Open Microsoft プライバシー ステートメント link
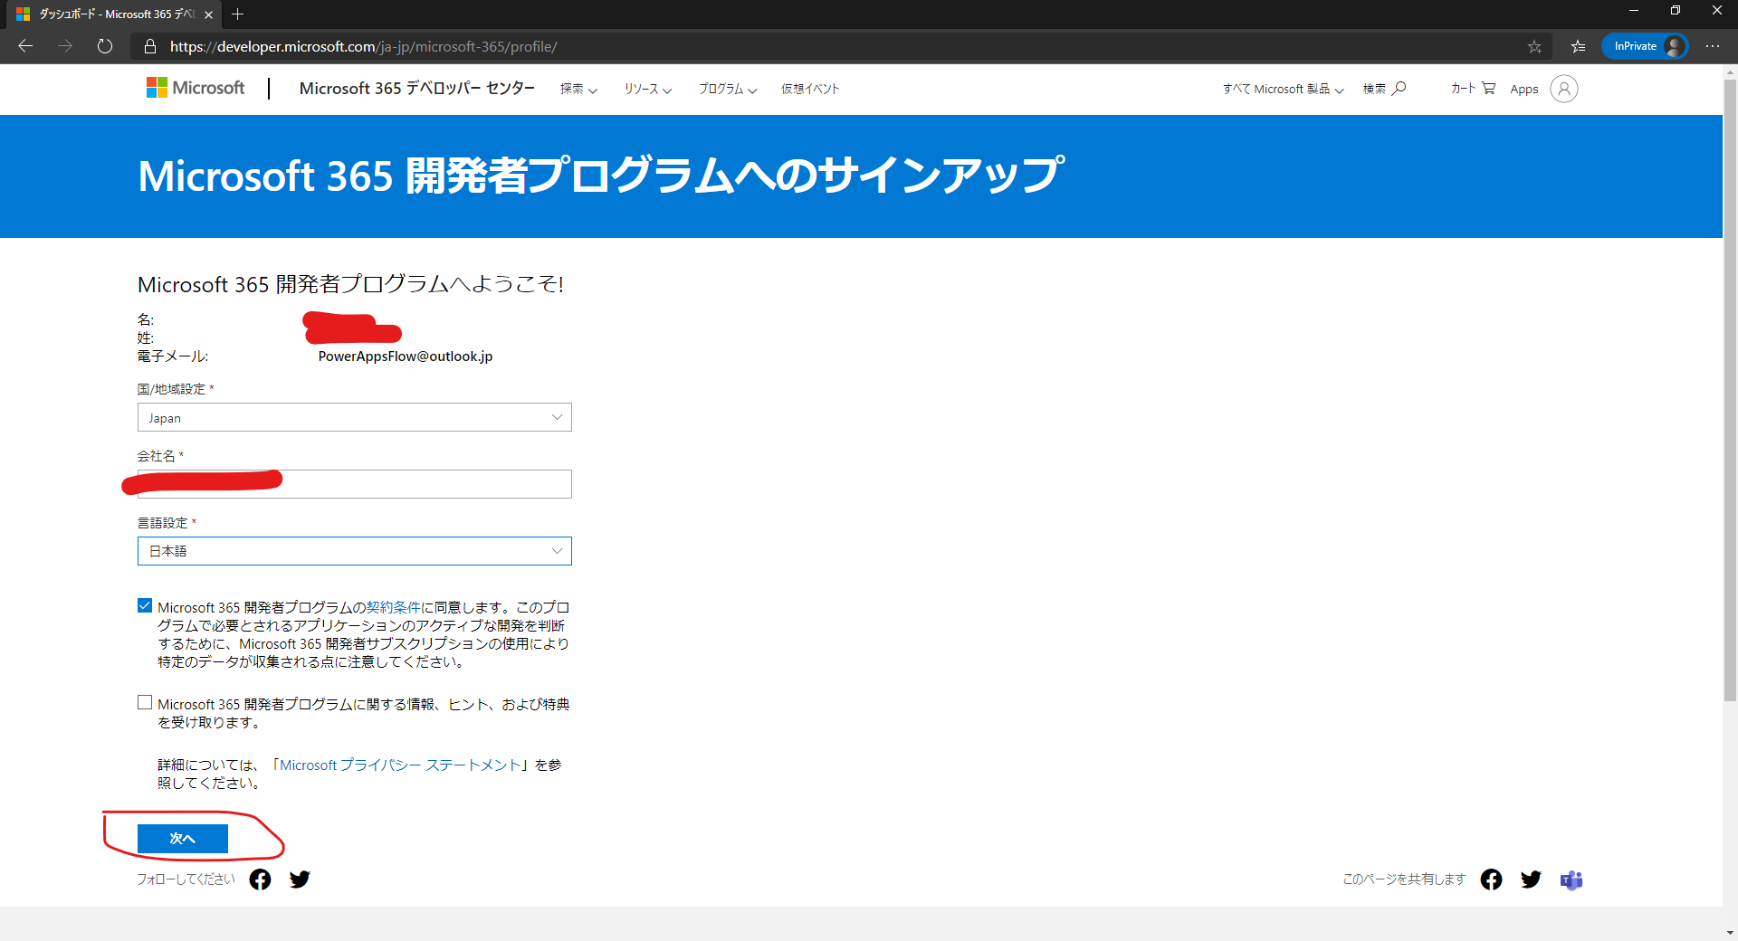The width and height of the screenshot is (1738, 941). click(x=402, y=765)
